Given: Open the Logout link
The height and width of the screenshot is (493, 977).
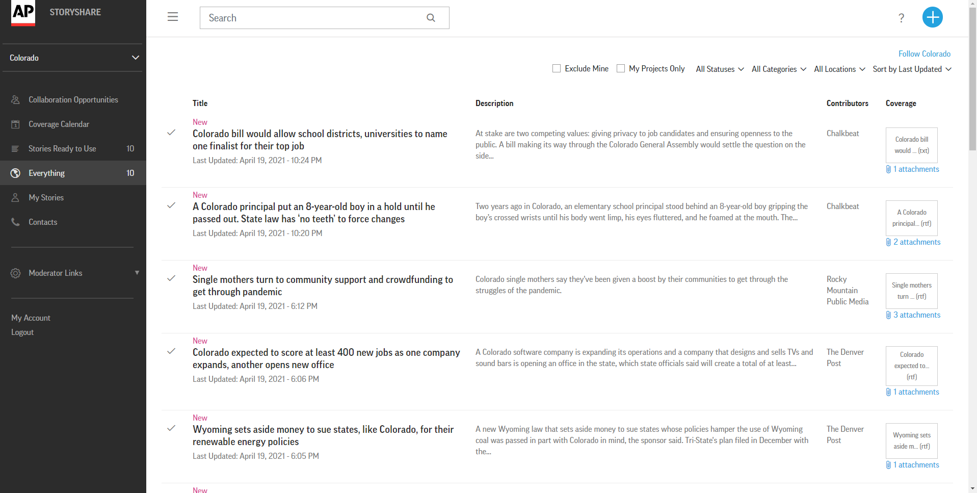Looking at the screenshot, I should coord(22,332).
